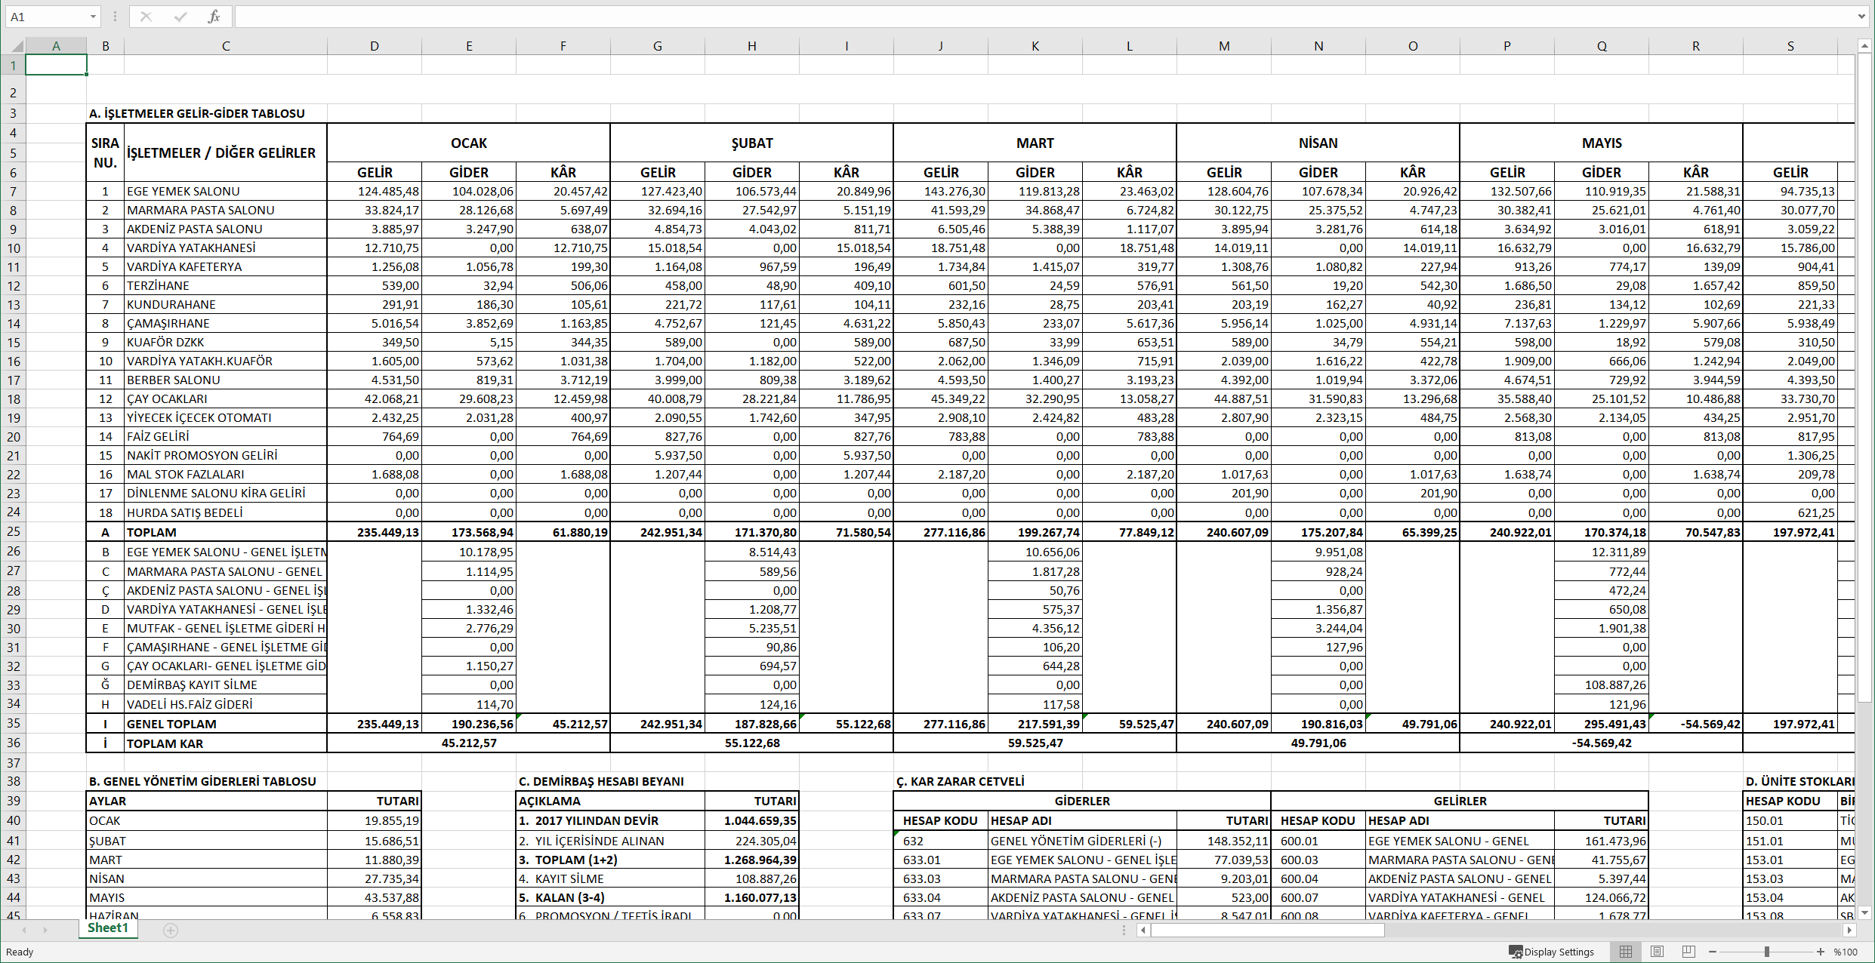Image resolution: width=1875 pixels, height=963 pixels.
Task: Click the zoom in plus icon
Action: coord(1821,952)
